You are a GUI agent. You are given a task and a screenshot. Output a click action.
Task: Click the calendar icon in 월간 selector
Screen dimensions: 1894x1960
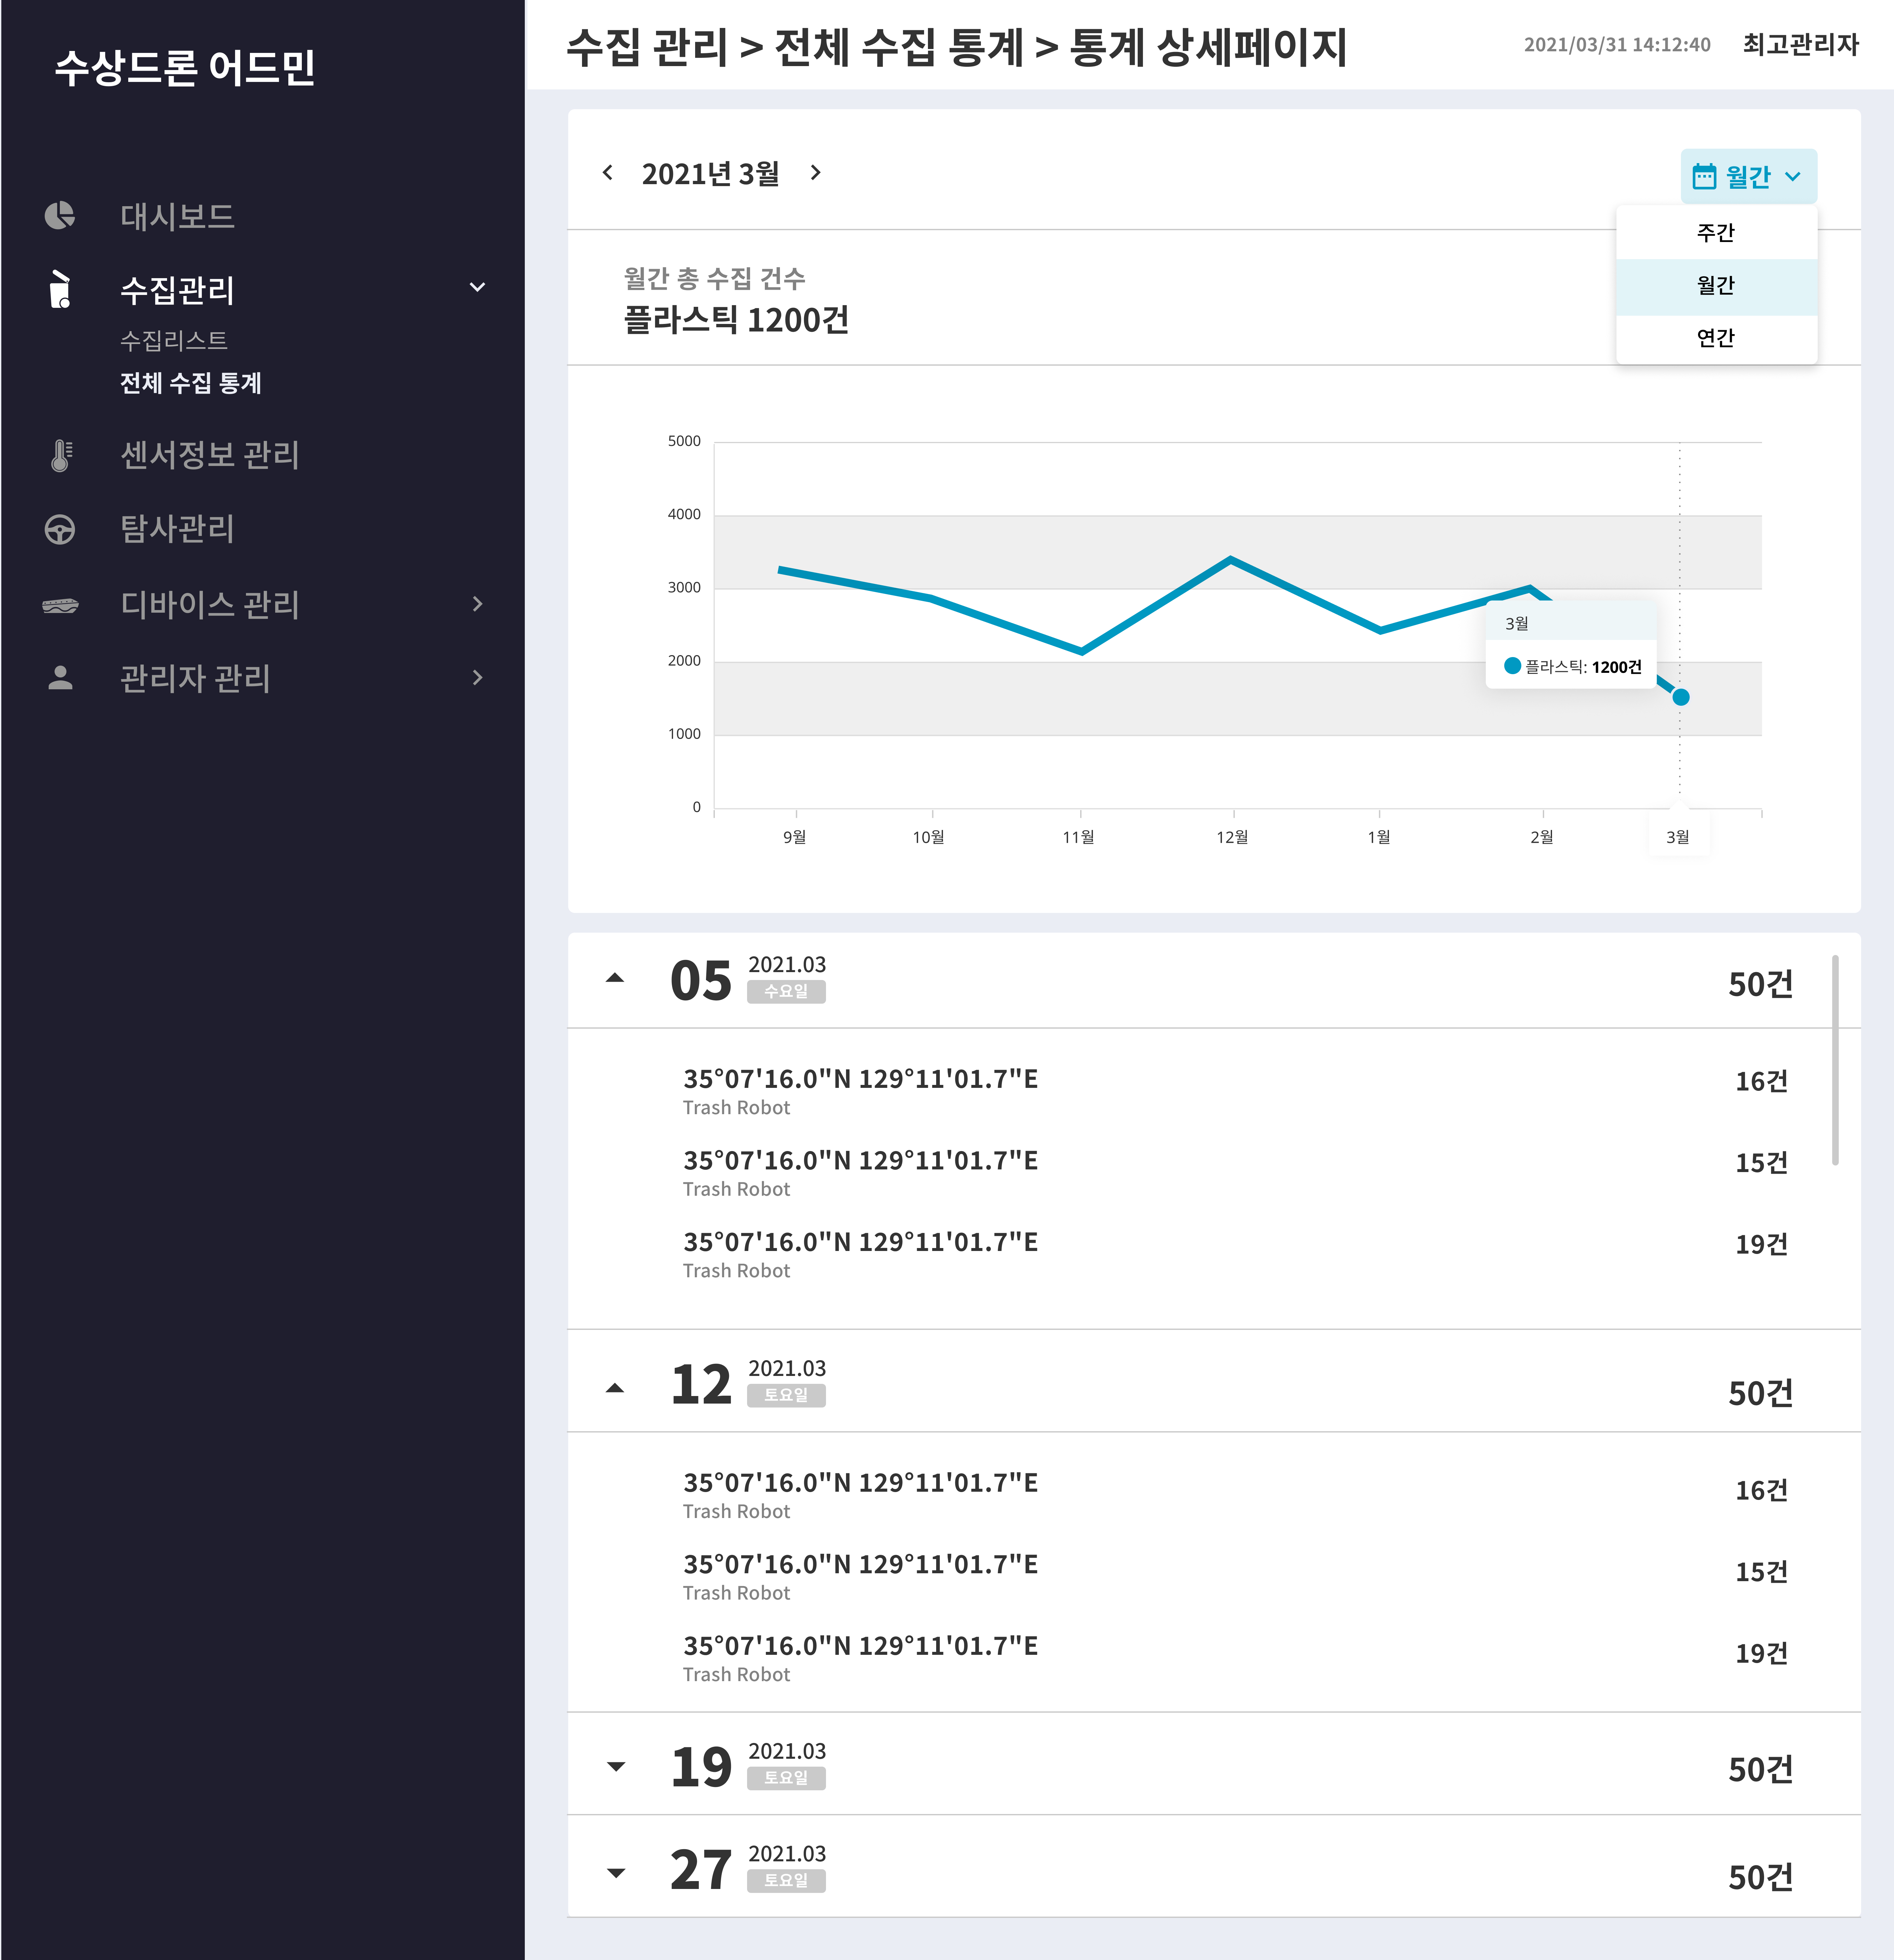(x=1704, y=177)
